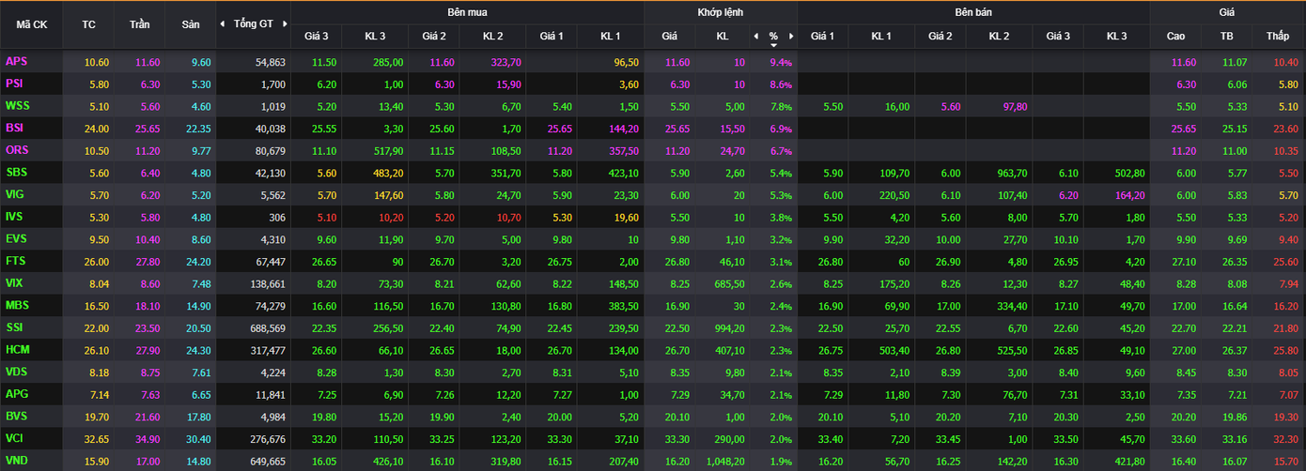Click the VIX ticker symbol
The width and height of the screenshot is (1306, 471).
click(15, 283)
